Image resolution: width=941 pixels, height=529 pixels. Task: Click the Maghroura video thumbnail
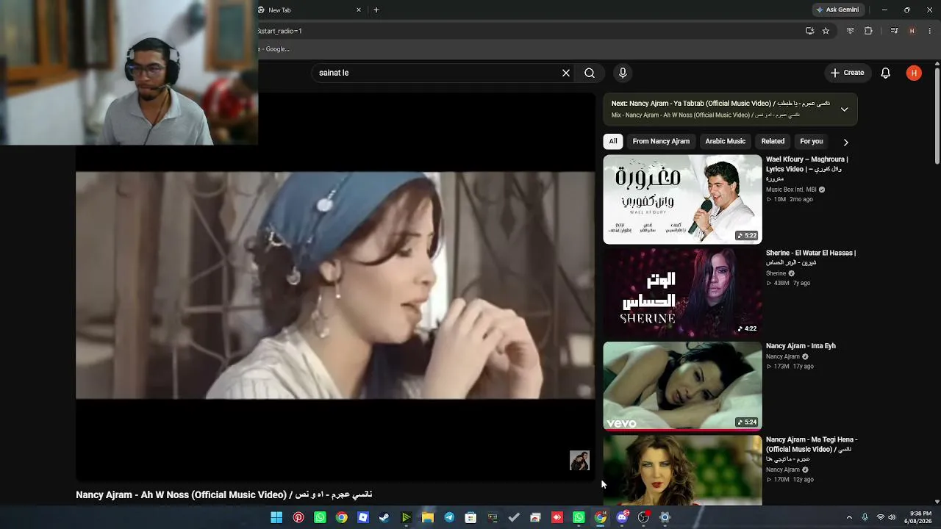pos(682,199)
